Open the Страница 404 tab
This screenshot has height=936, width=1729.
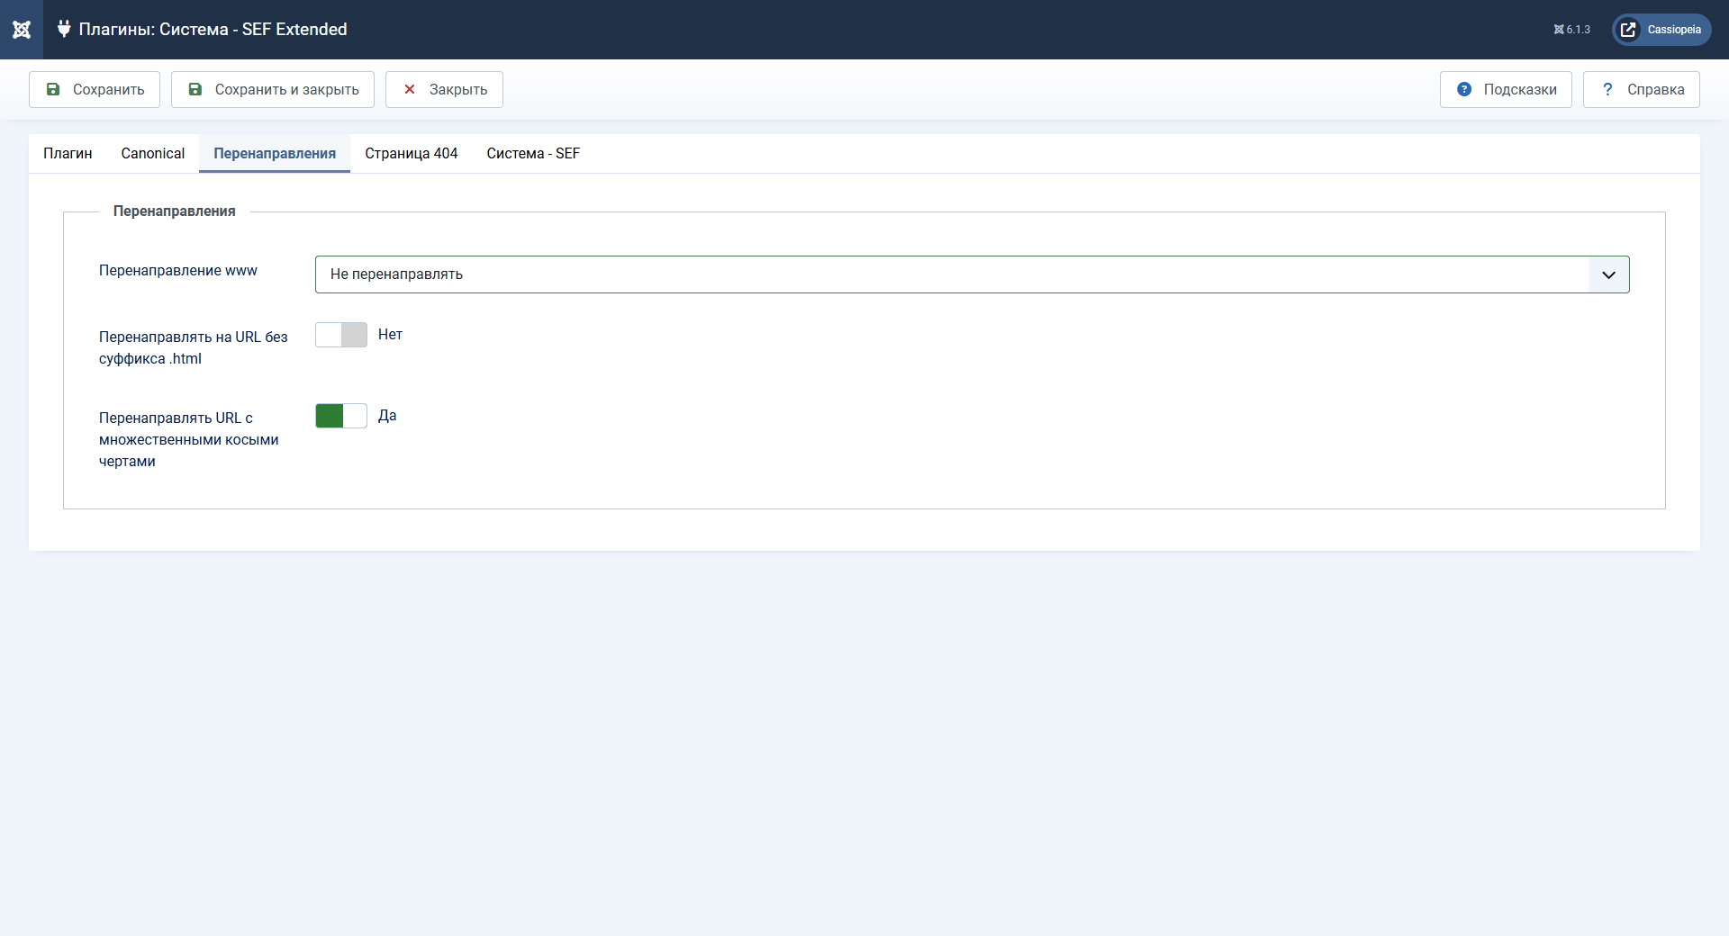[x=412, y=154]
